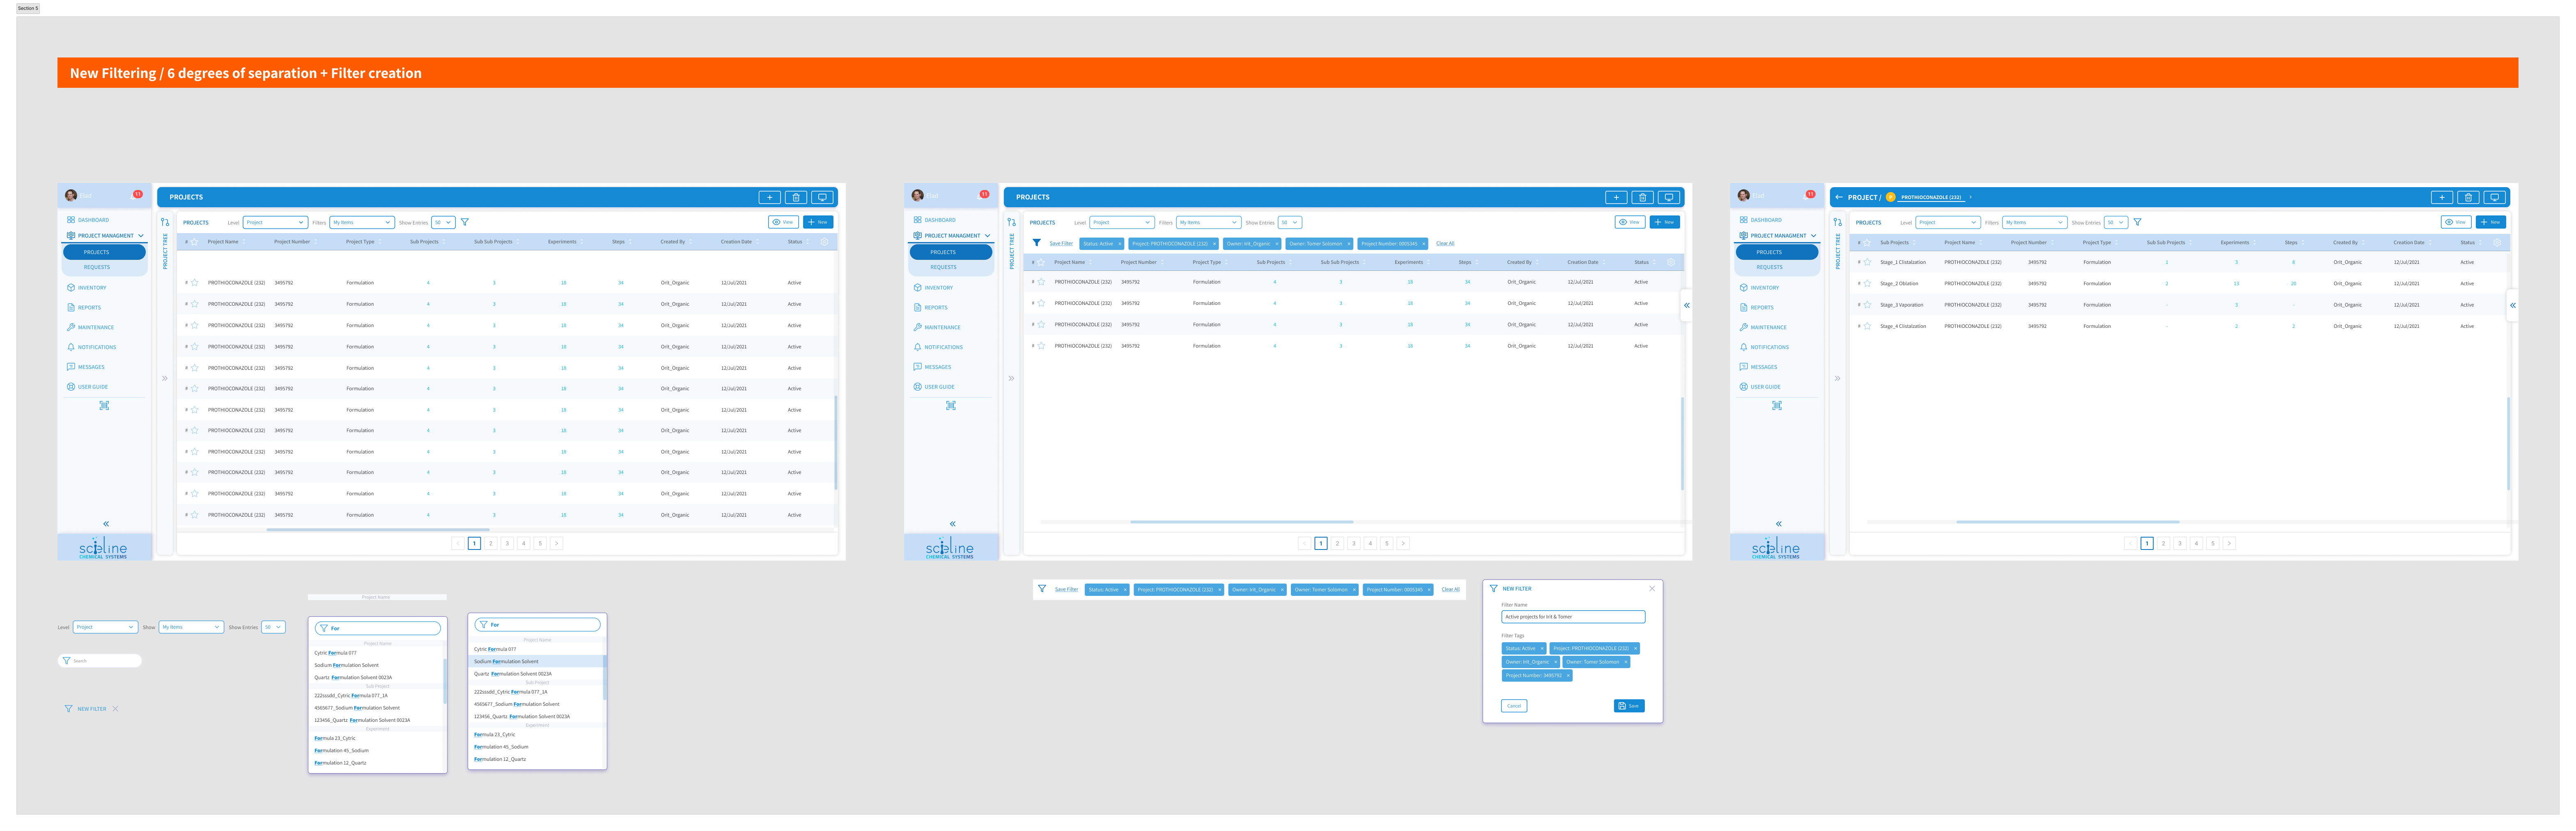Open the Level dropdown in left mockup

click(275, 222)
